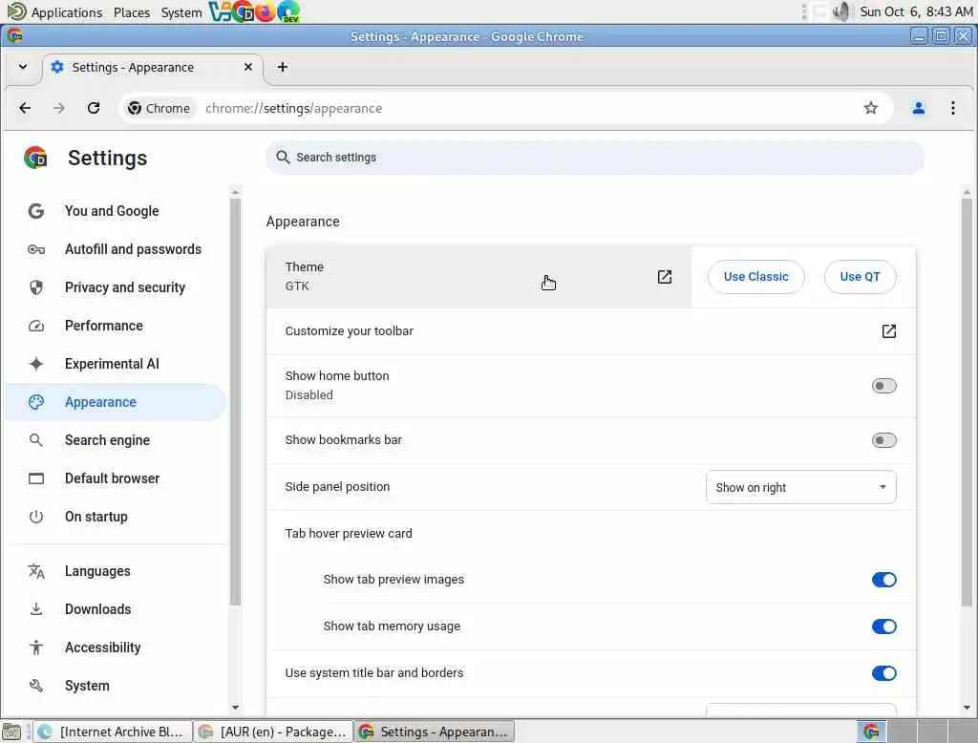Click the Use QT theme button
Screen dimensions: 978x743
860,276
